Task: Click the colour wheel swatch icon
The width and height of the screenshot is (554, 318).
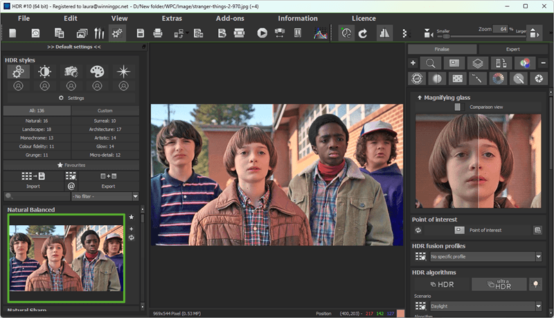Action: click(498, 78)
